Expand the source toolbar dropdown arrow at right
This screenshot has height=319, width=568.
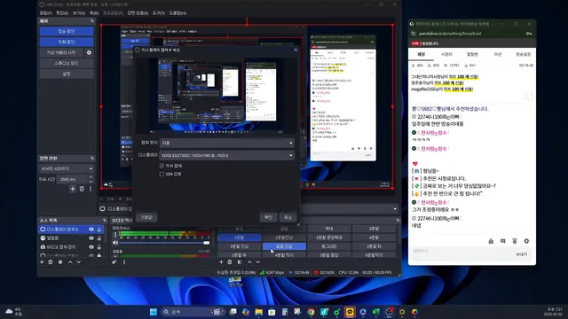(395, 209)
